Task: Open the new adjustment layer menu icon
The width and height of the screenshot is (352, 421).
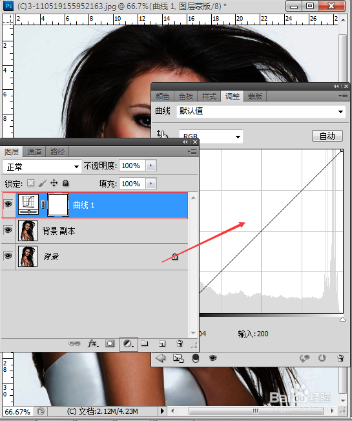Action: 129,343
